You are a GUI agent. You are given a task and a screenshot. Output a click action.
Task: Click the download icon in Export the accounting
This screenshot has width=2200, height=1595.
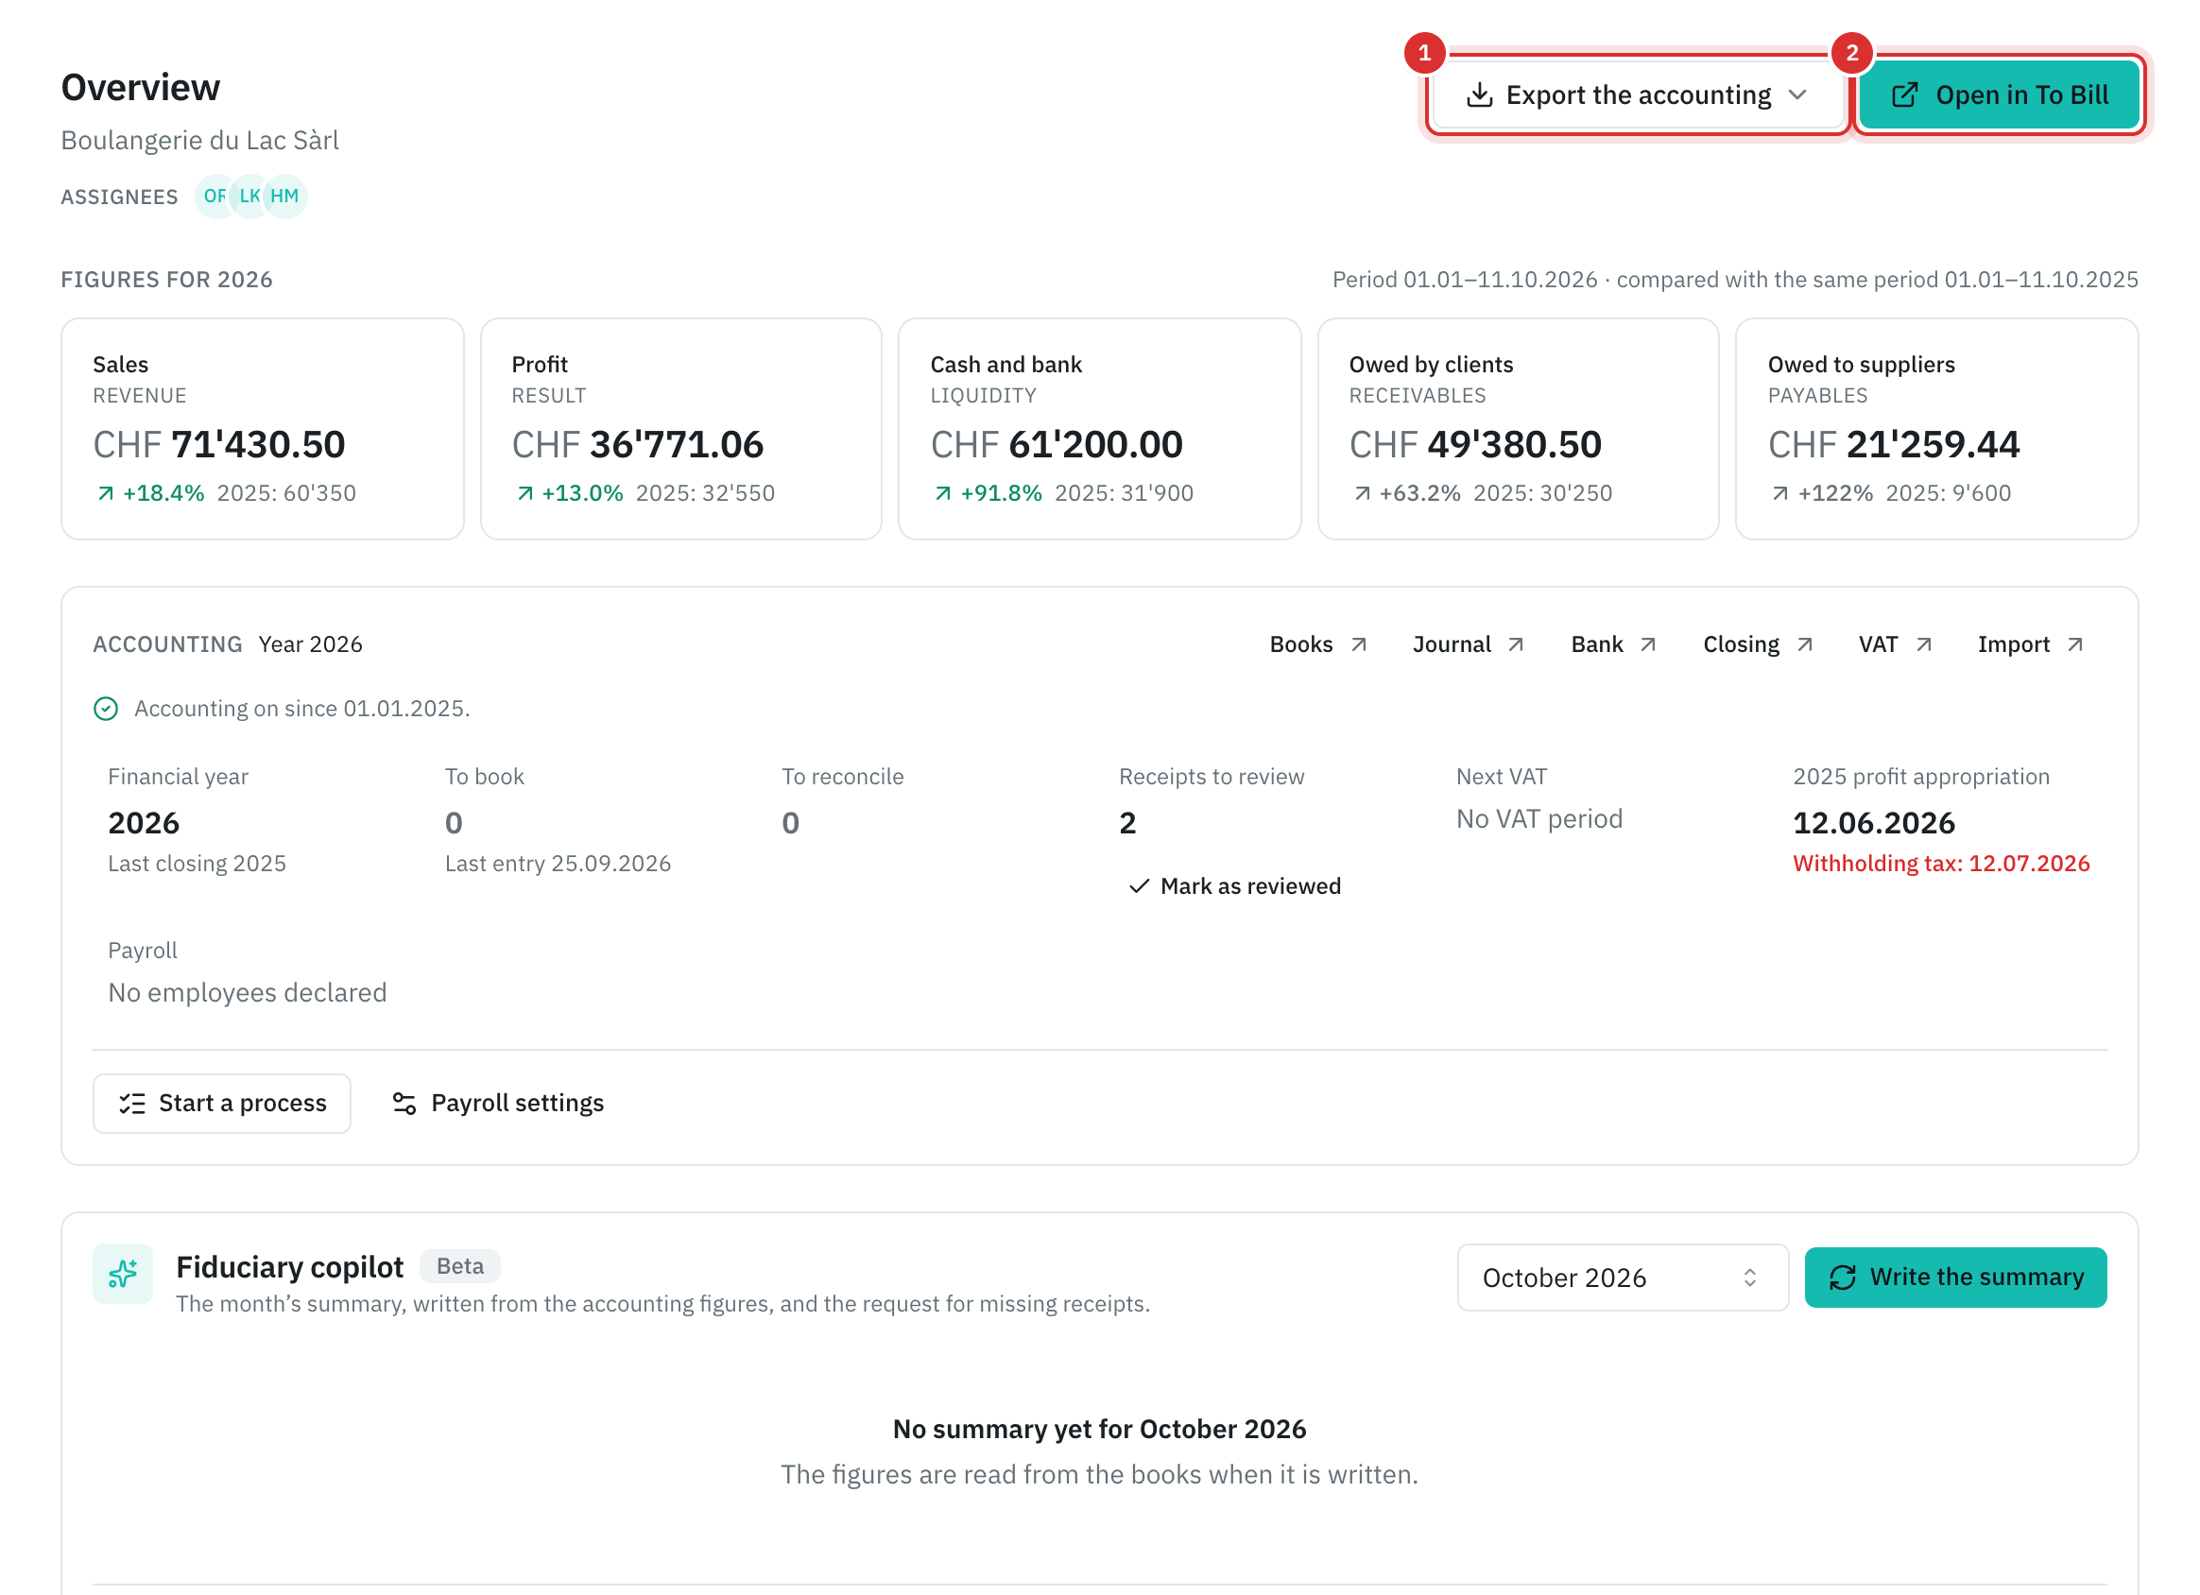tap(1479, 95)
